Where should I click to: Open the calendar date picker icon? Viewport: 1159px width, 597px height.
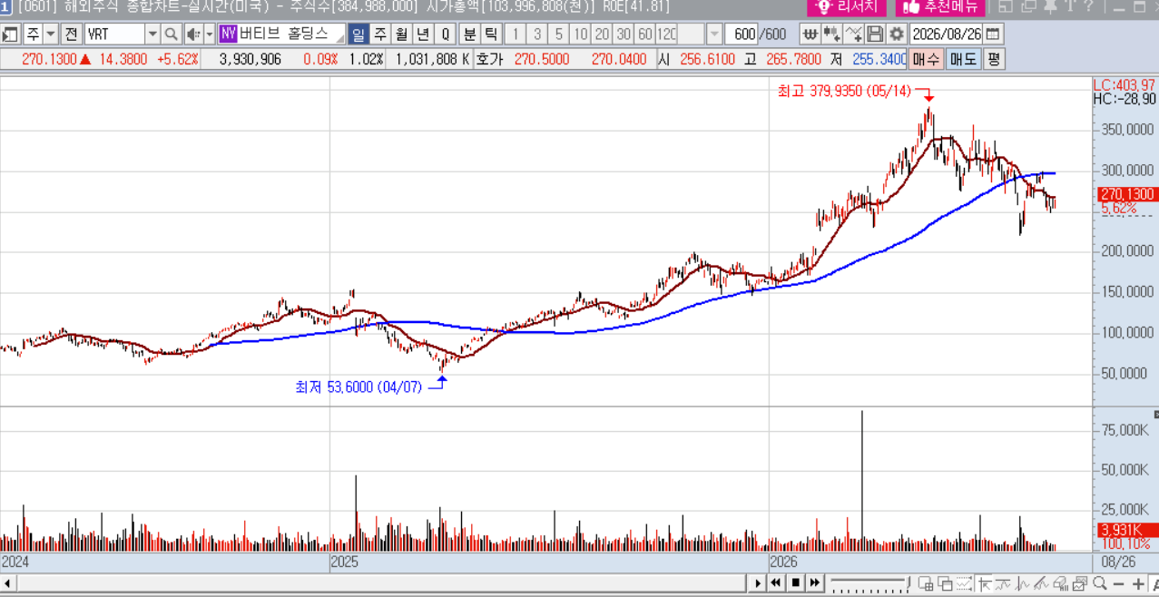click(x=994, y=34)
